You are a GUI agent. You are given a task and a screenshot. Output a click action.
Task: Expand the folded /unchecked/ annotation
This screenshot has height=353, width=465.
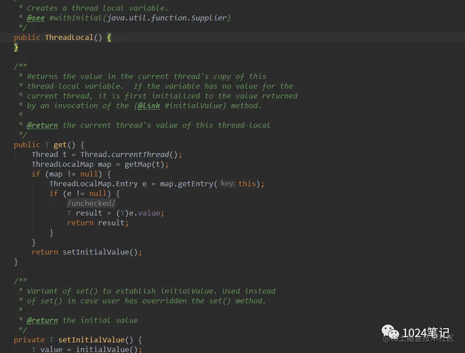point(91,203)
